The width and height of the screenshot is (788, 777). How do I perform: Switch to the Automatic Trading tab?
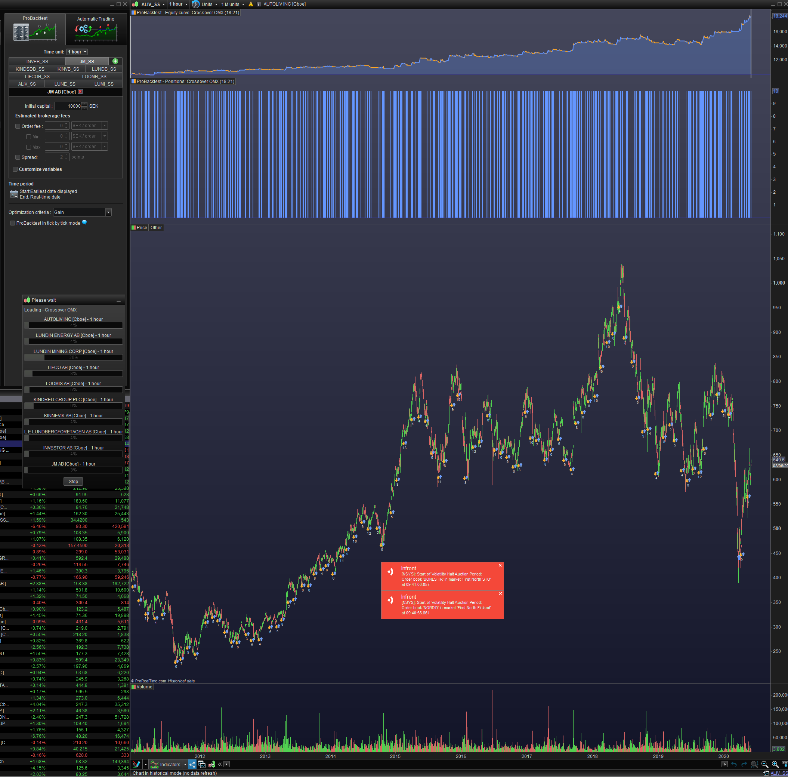tap(96, 28)
